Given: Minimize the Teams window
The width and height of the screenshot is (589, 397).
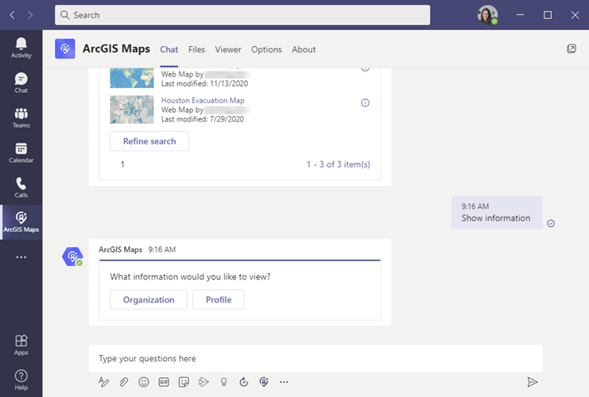Looking at the screenshot, I should coord(520,15).
